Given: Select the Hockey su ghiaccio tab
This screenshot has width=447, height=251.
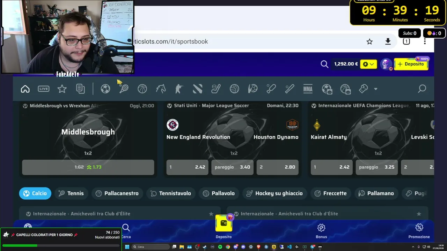Looking at the screenshot, I should pos(274,193).
